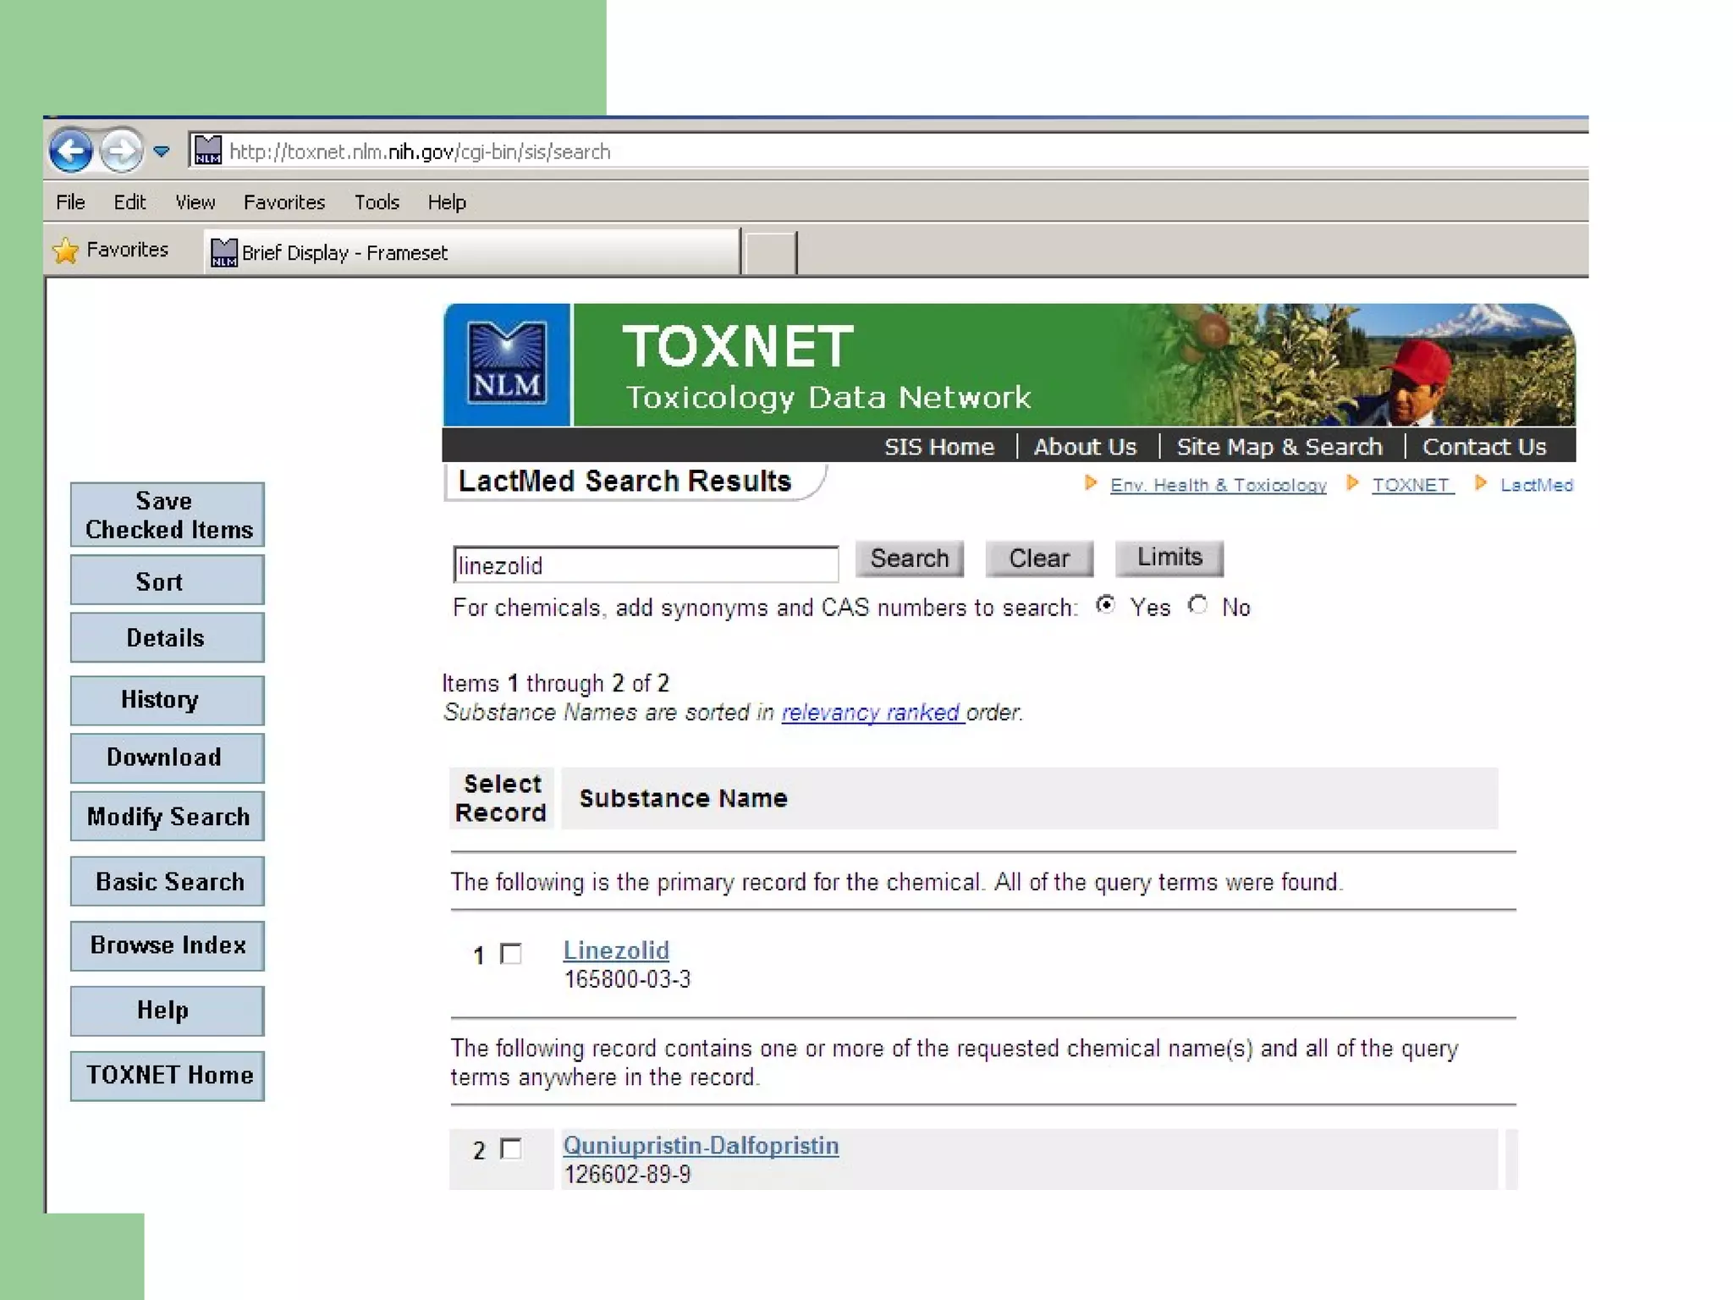Click the NLM site icon in address bar
1733x1300 pixels.
[x=208, y=151]
